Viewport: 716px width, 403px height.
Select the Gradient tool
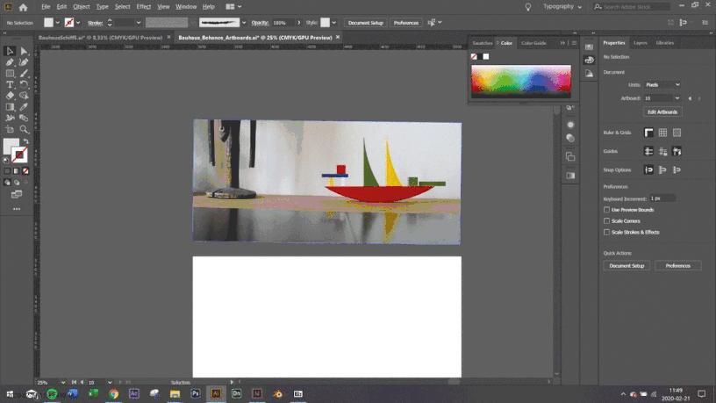tap(10, 107)
